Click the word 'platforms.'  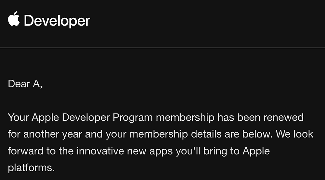[x=31, y=168]
